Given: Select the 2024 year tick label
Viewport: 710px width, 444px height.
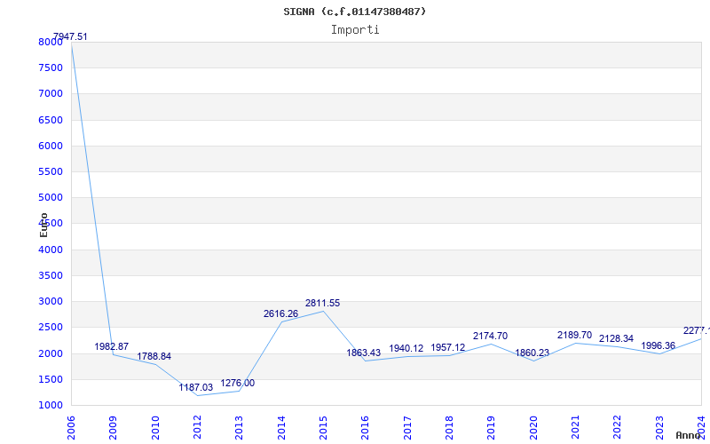Looking at the screenshot, I should point(701,427).
